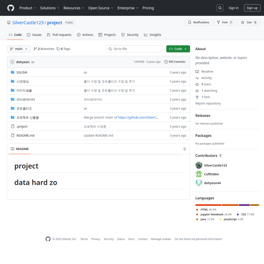
Task: Click the pulse icon next to Activity
Action: coord(197,78)
